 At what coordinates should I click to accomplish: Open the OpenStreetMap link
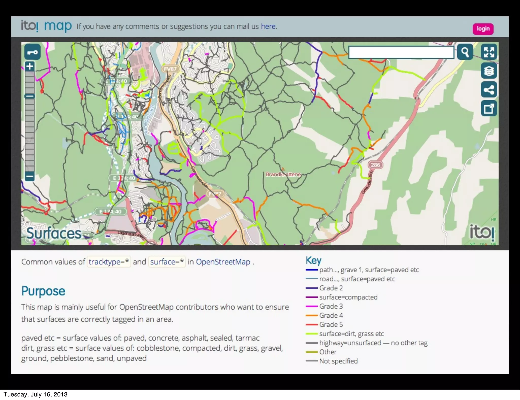tap(223, 262)
